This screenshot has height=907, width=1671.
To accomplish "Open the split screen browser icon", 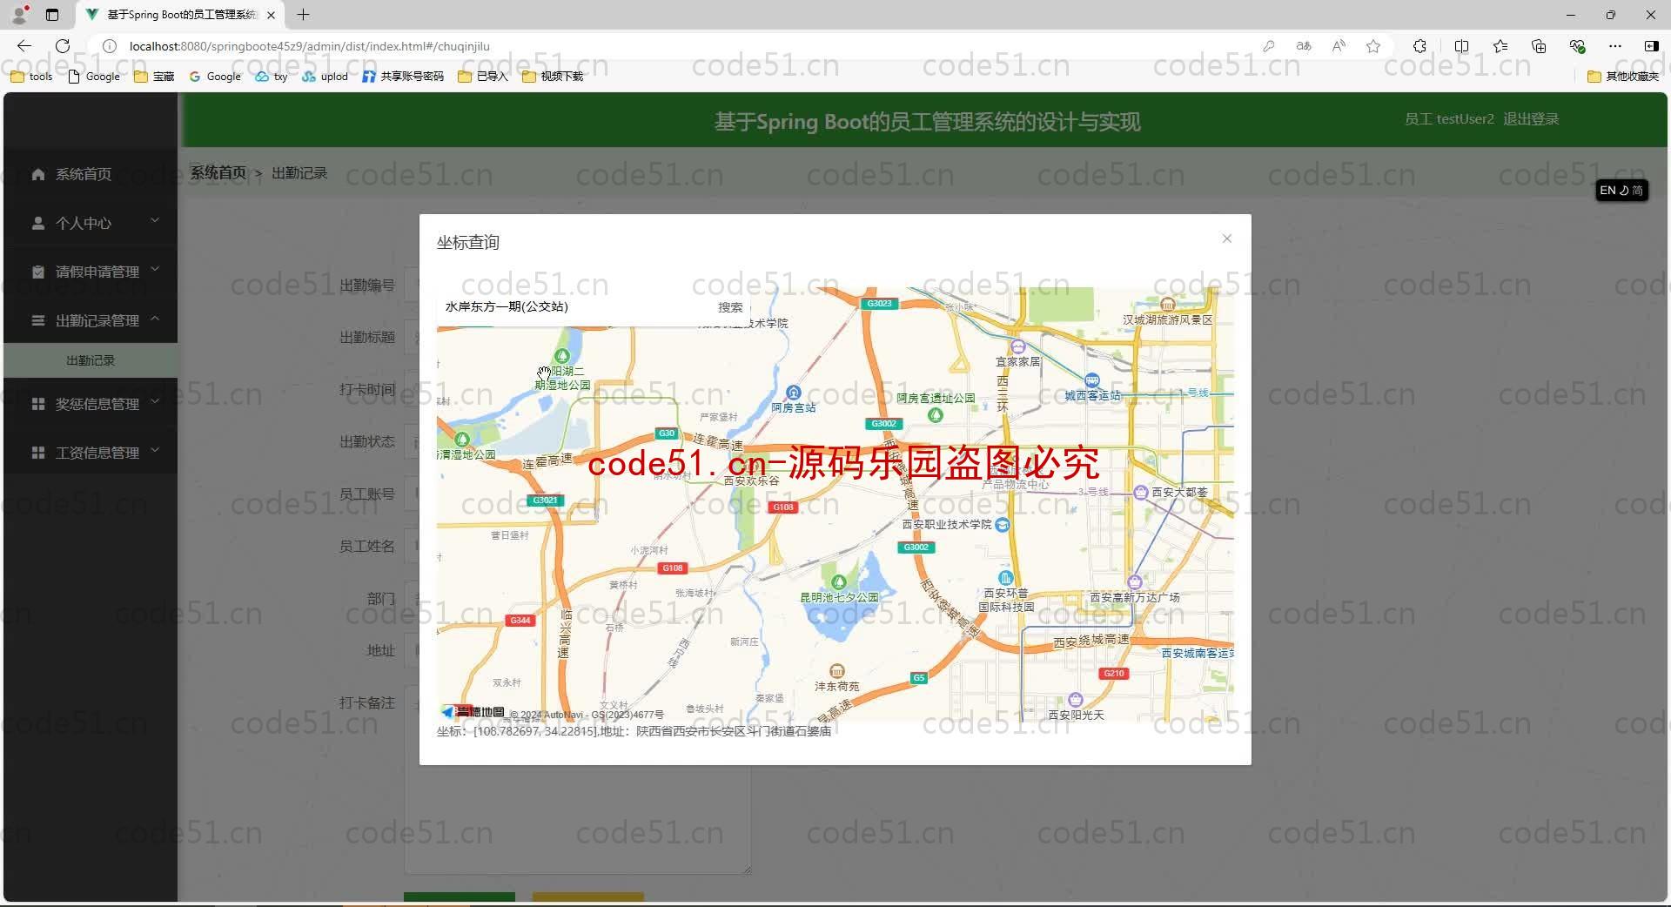I will pos(1461,46).
